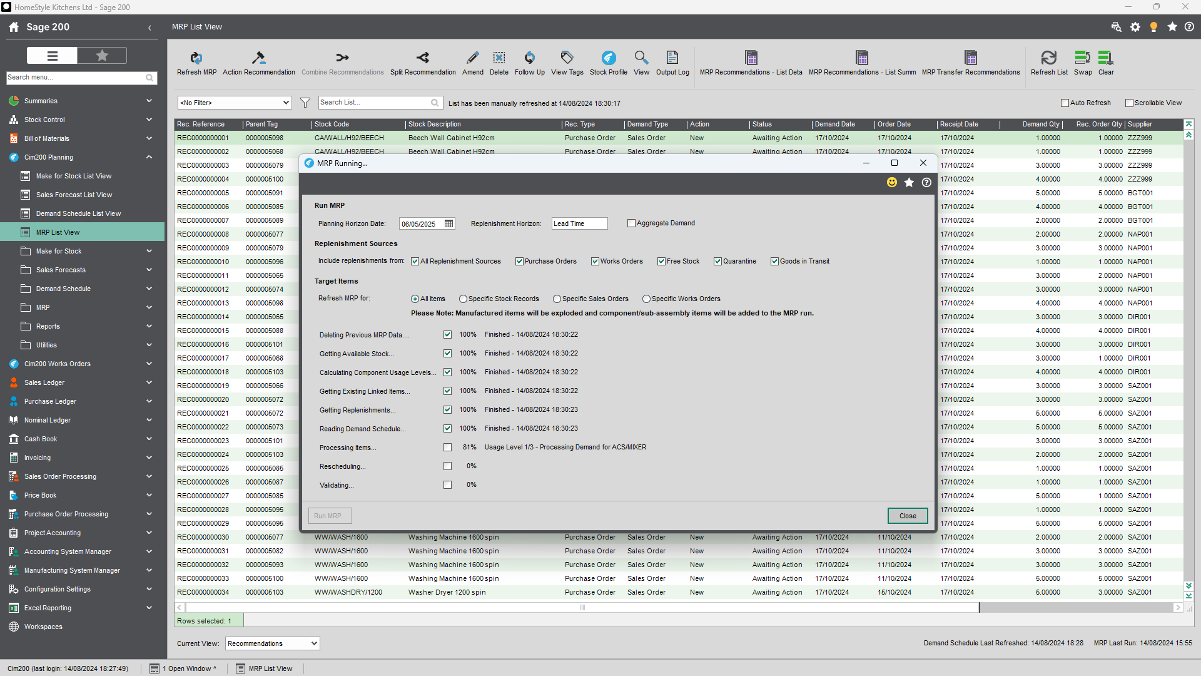Enable the Scrollable View checkbox
1201x676 pixels.
[x=1129, y=103]
